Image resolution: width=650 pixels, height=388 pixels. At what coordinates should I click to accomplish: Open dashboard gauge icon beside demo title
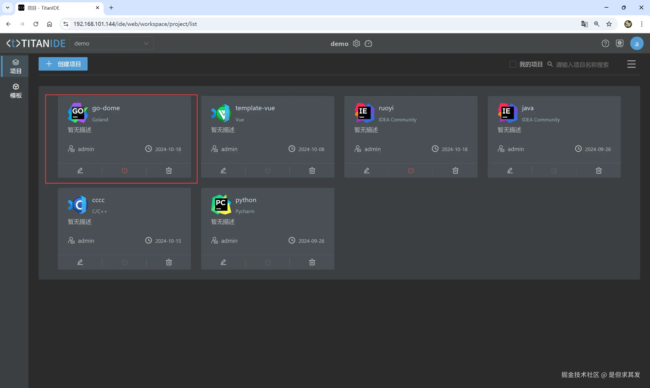pyautogui.click(x=368, y=43)
